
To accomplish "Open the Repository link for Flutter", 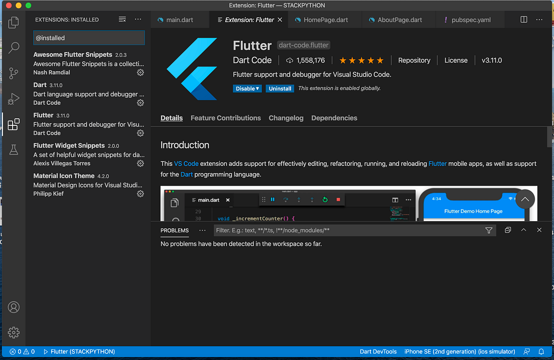I will [x=414, y=60].
